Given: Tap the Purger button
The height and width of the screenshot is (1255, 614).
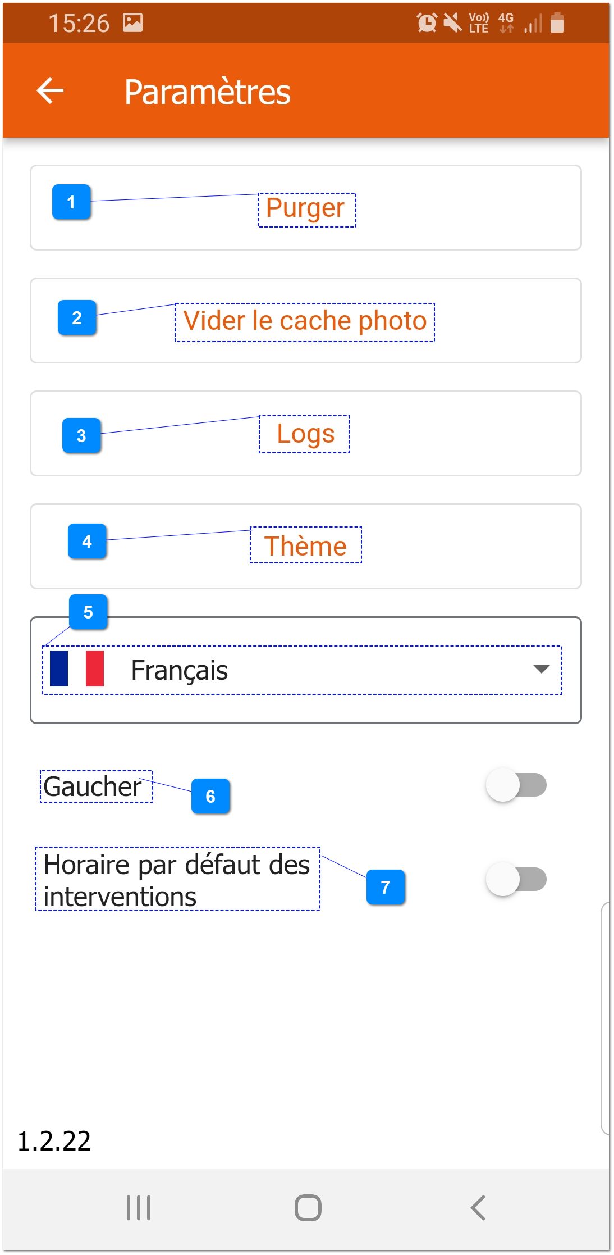Looking at the screenshot, I should [x=306, y=208].
